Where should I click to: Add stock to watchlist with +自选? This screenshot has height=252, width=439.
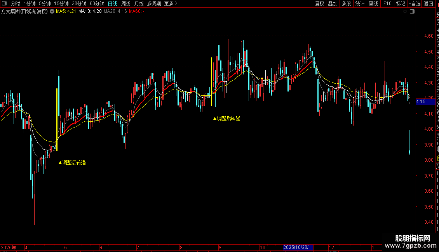click(x=415, y=3)
